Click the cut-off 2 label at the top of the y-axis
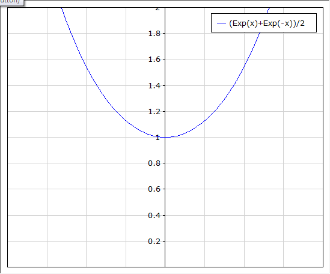The height and width of the screenshot is (274, 330). click(157, 8)
